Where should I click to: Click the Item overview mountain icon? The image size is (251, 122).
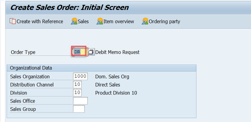click(x=100, y=21)
